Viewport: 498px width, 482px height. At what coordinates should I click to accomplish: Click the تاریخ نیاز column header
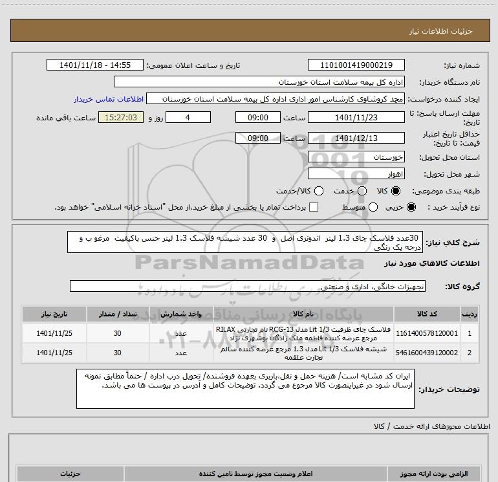pyautogui.click(x=54, y=314)
